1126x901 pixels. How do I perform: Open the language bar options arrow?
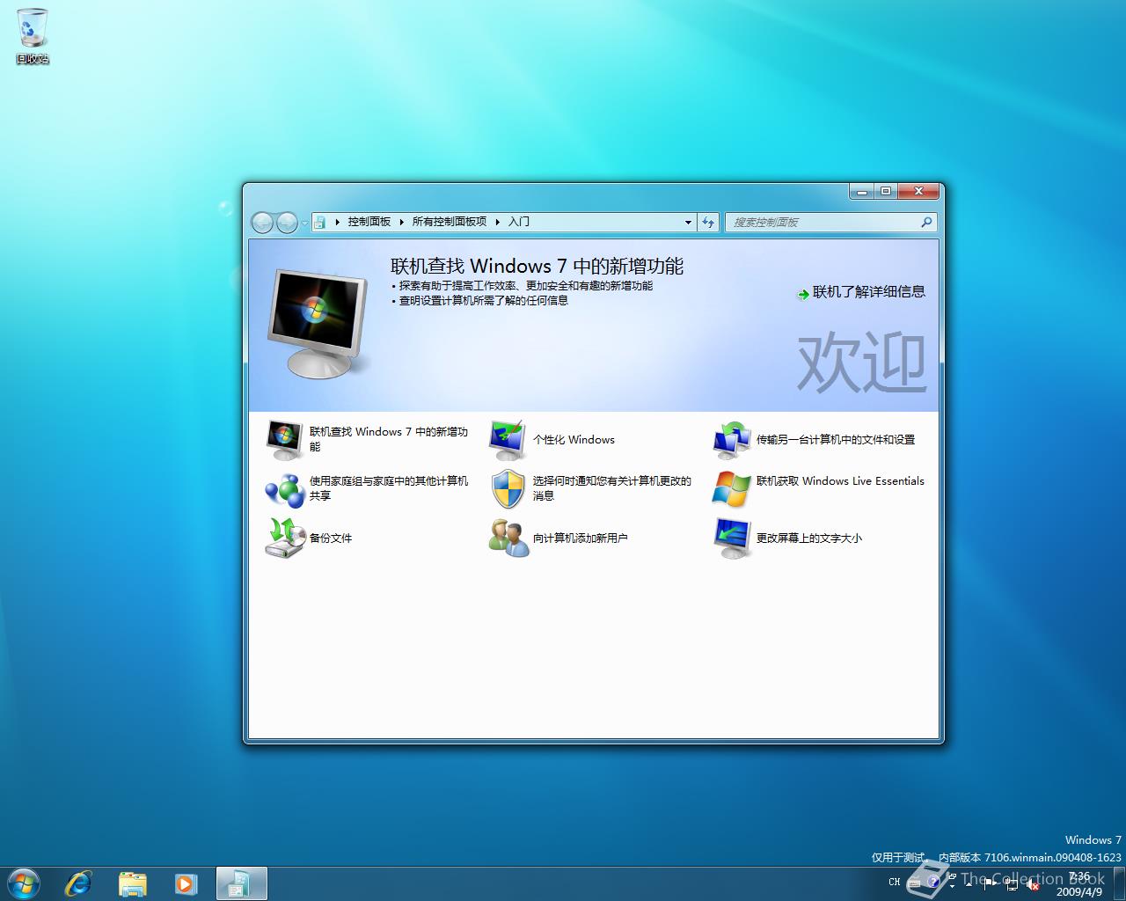[952, 886]
